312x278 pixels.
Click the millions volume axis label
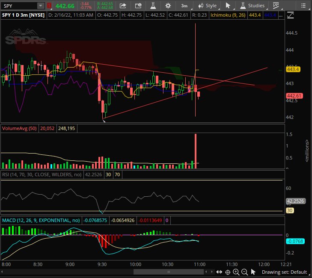[307, 151]
